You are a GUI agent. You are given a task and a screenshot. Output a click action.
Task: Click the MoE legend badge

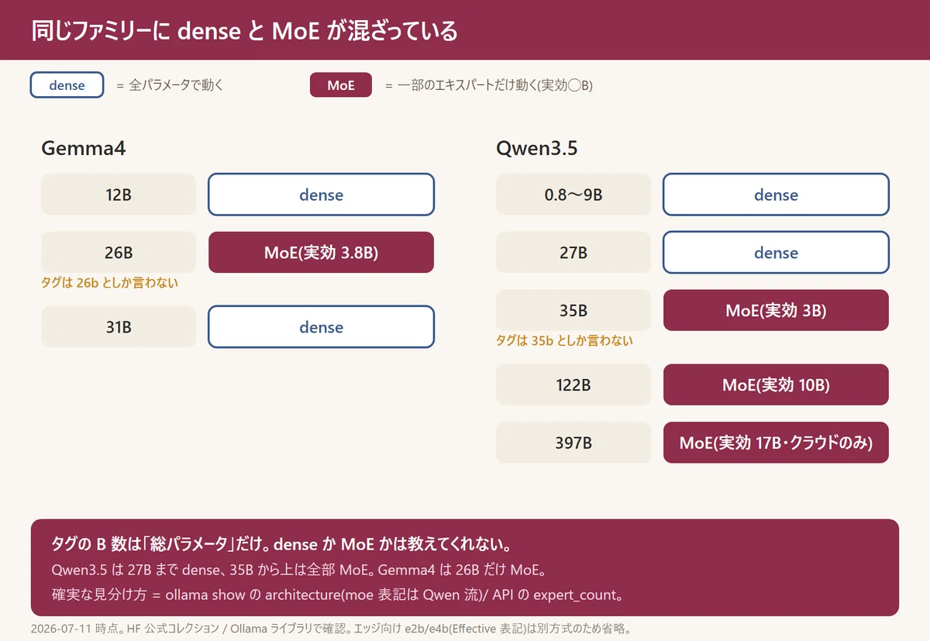(x=341, y=85)
